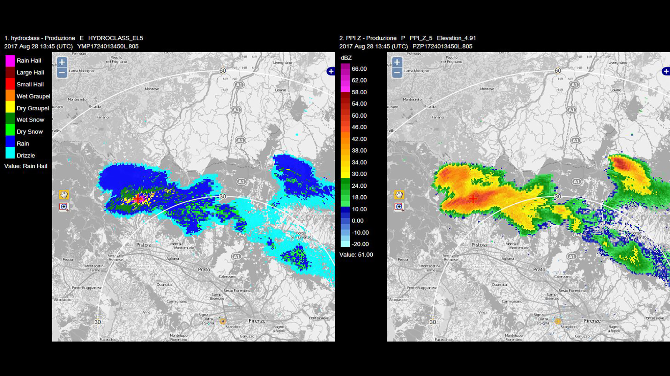Click the orange radar site marker near Scandicci, hydroclass map
This screenshot has height=376, width=670.
point(223,321)
